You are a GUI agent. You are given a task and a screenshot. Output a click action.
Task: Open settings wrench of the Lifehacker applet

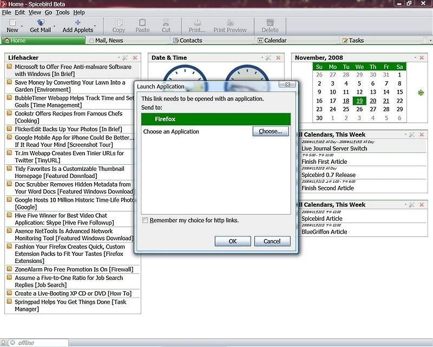point(125,57)
